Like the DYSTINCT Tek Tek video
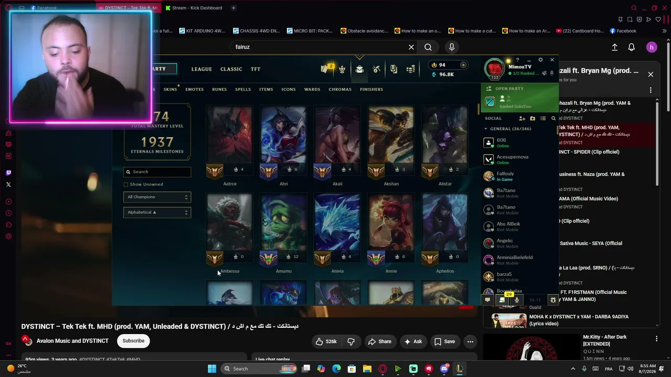This screenshot has width=671, height=377. point(326,341)
